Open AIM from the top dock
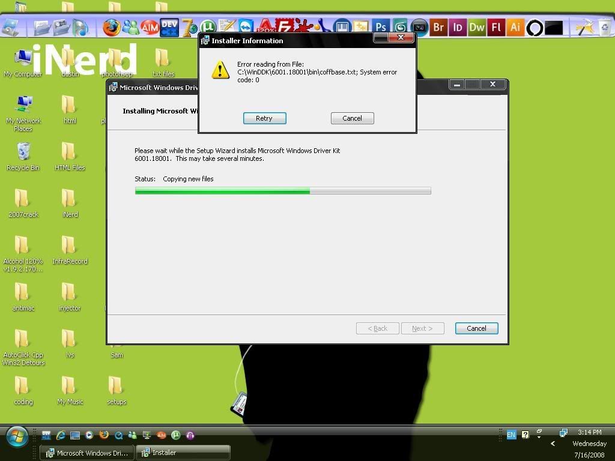615x461 pixels. 150,27
